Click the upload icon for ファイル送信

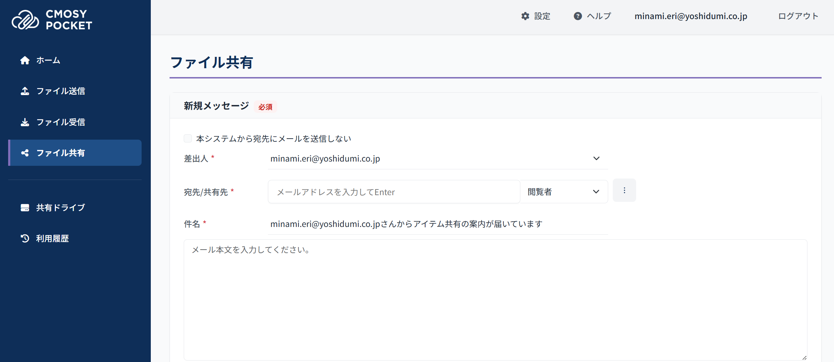[x=25, y=91]
